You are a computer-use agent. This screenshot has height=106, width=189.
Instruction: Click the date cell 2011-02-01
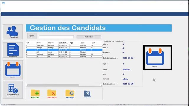click(64, 54)
